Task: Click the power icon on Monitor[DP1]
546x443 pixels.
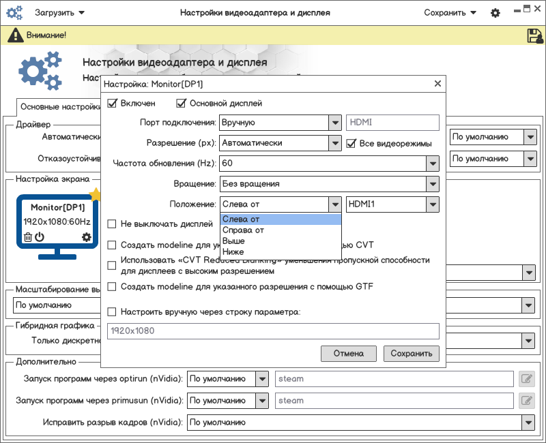Action: coord(40,237)
